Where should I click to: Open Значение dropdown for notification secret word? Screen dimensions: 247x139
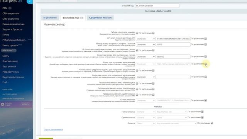pyautogui.click(x=145, y=77)
